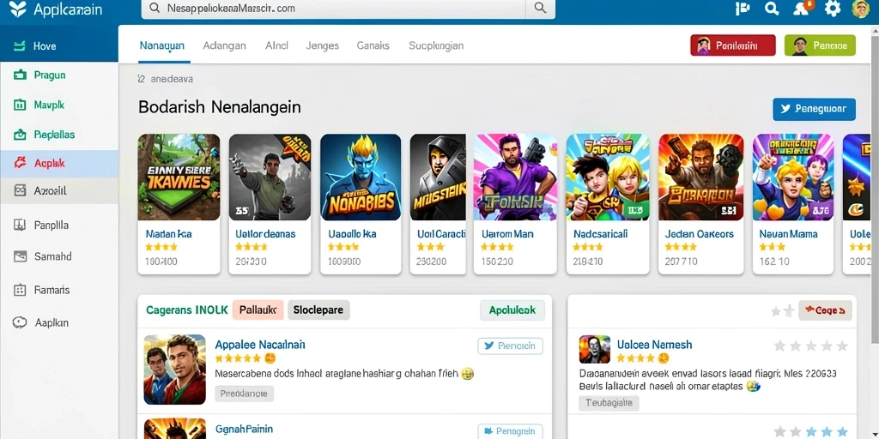The width and height of the screenshot is (879, 439).
Task: Click the Panpllla sidebar icon
Action: (20, 226)
